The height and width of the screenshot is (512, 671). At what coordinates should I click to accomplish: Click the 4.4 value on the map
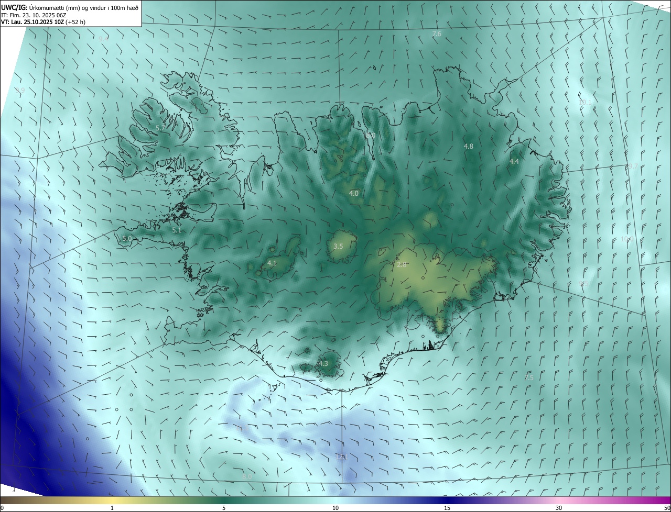click(514, 162)
